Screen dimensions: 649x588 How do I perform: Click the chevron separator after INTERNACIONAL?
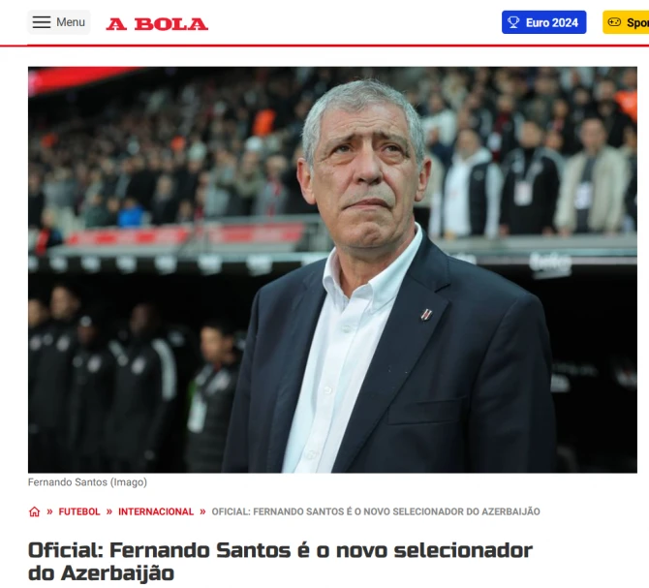point(202,511)
